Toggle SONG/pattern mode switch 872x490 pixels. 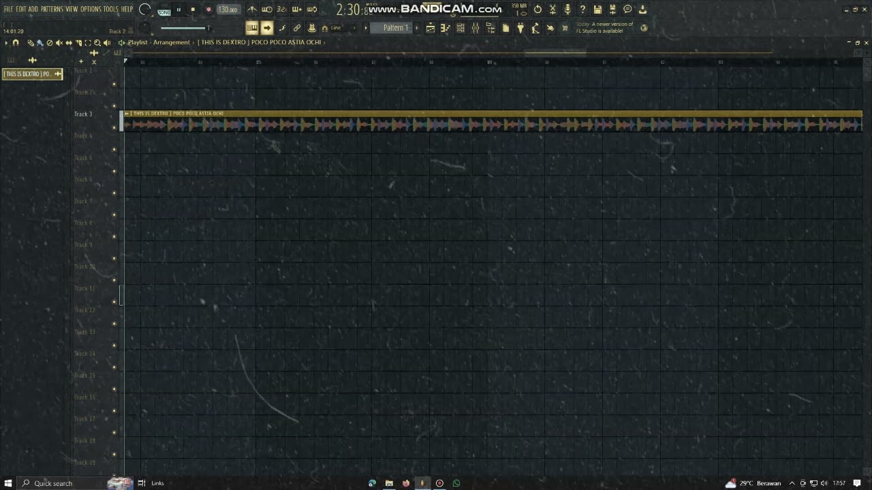[x=164, y=11]
